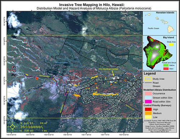Select the red High priority swatch
Screen dimensions: 180x139
(x=148, y=109)
